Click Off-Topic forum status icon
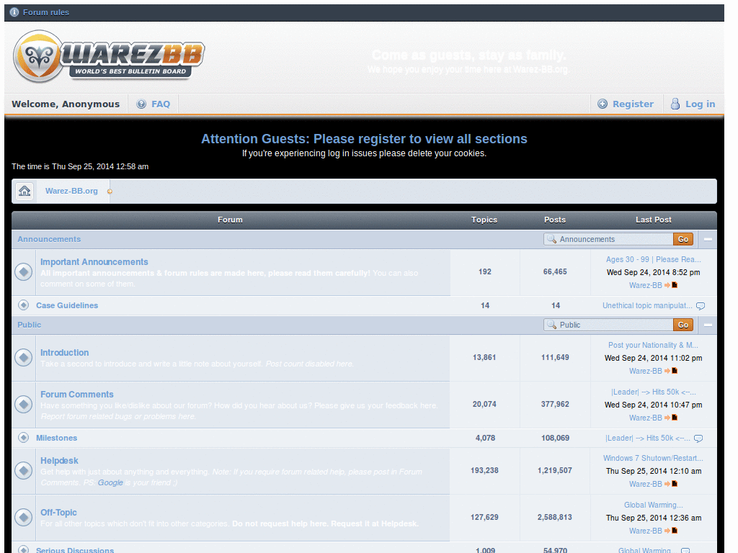The height and width of the screenshot is (553, 738). pos(24,517)
